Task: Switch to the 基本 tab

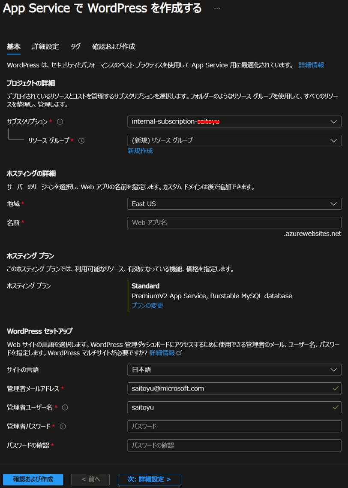Action: pos(14,47)
